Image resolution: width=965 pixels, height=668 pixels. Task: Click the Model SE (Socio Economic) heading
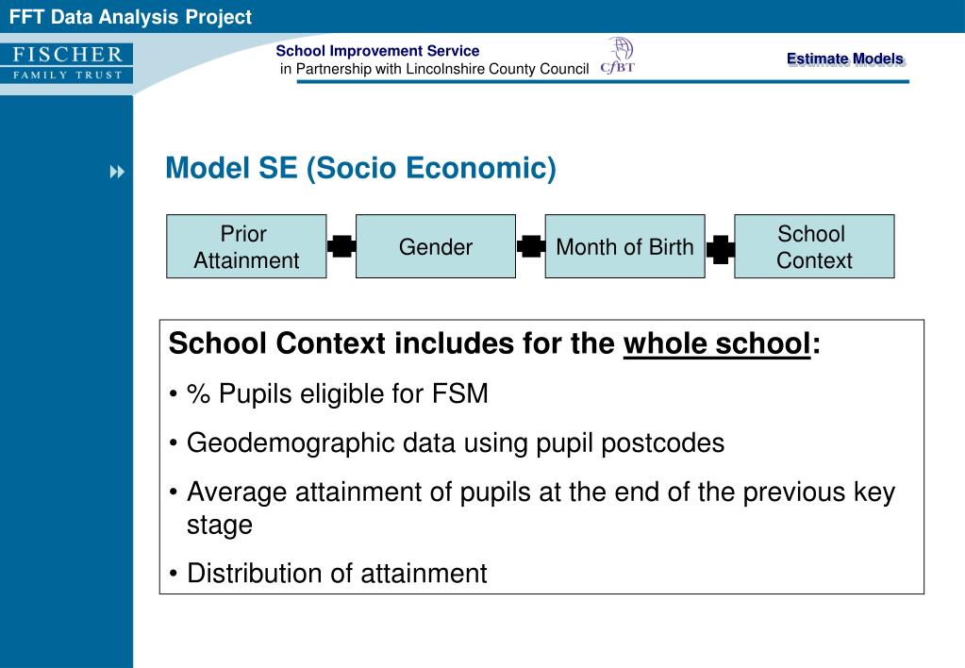pos(360,168)
